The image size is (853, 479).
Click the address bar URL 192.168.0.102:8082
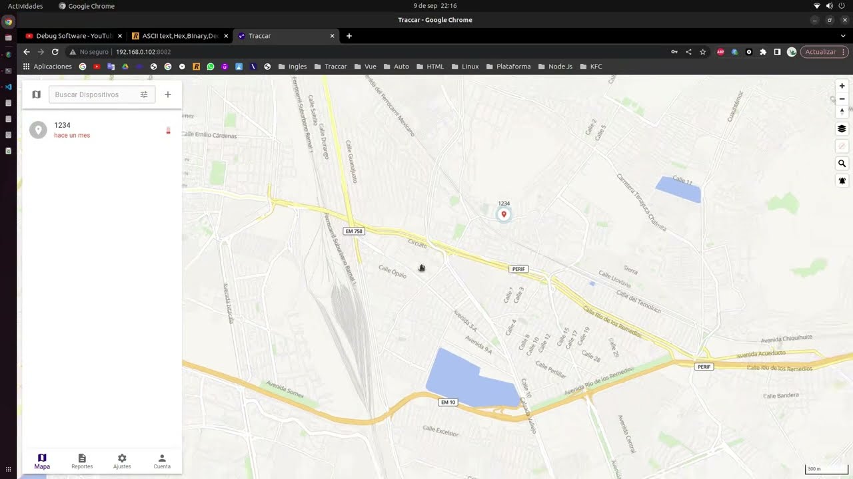[x=143, y=52]
